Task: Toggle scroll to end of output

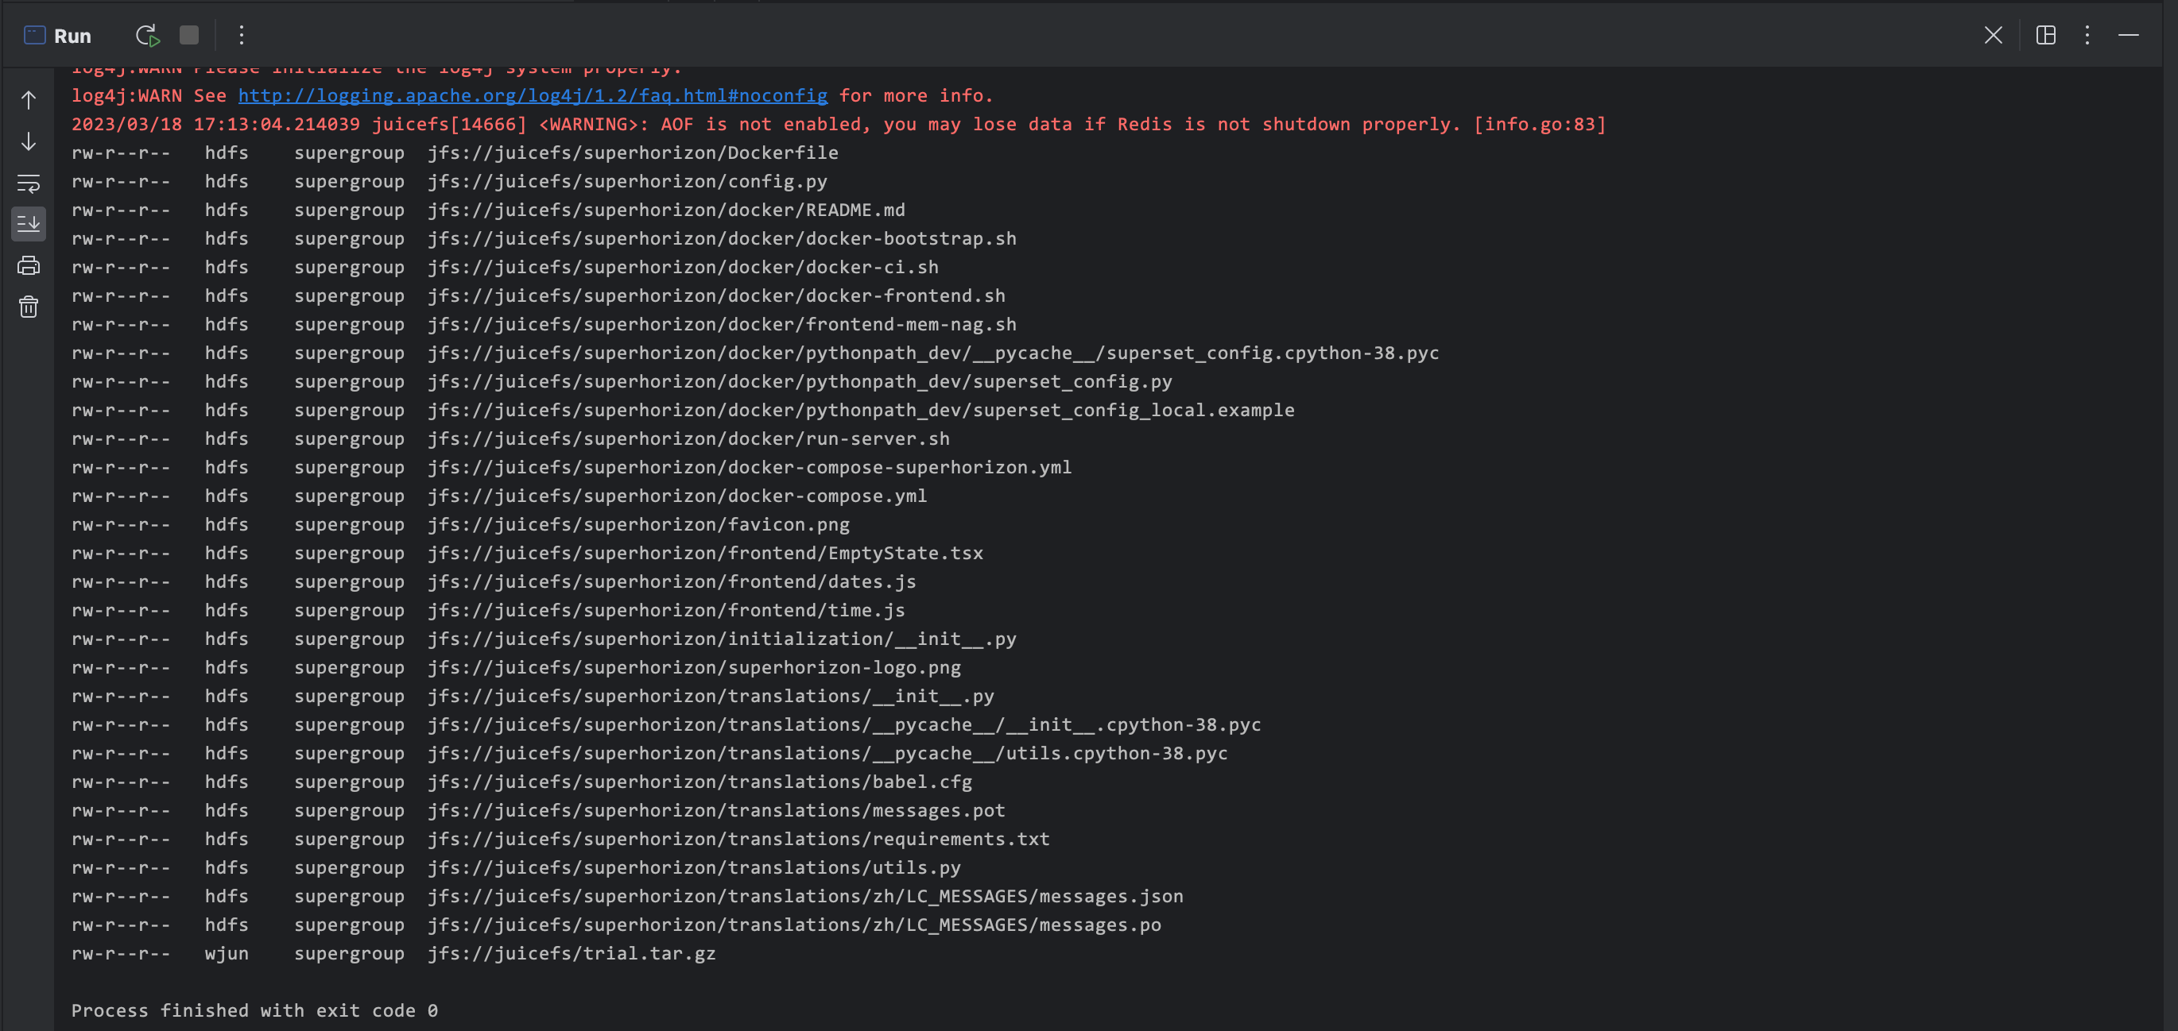Action: coord(29,224)
